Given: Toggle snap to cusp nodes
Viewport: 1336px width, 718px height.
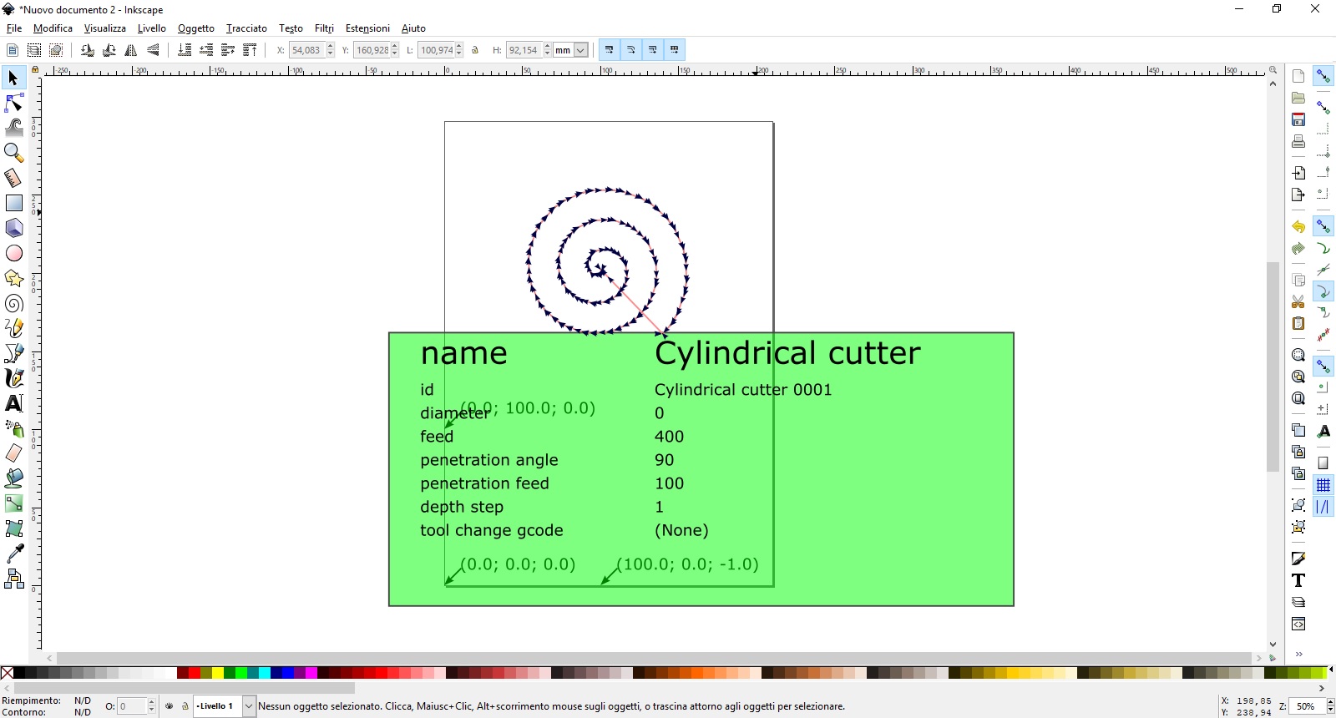Looking at the screenshot, I should [x=1323, y=291].
